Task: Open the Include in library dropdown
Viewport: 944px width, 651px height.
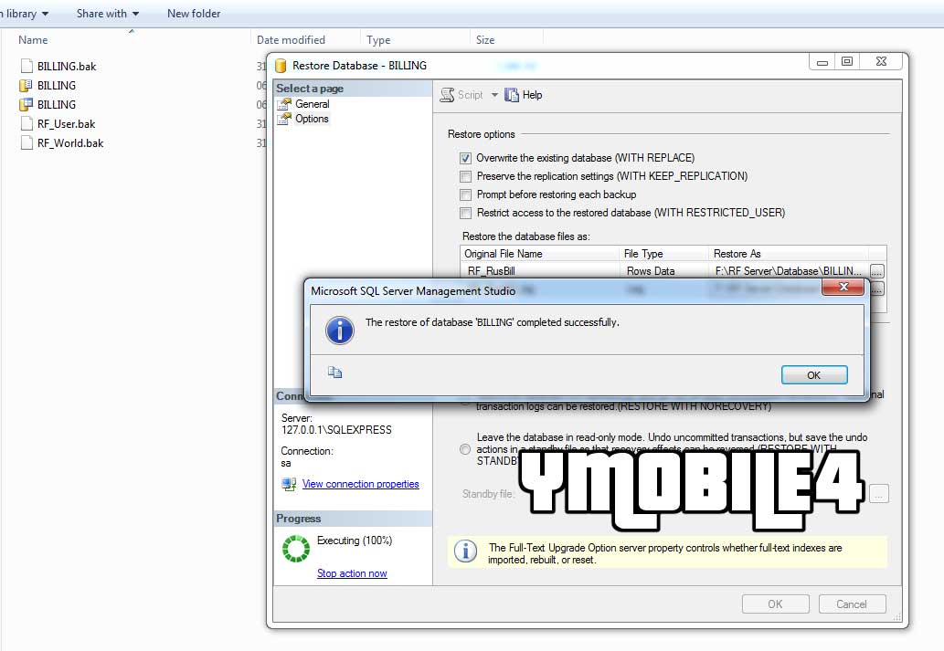Action: (x=24, y=13)
